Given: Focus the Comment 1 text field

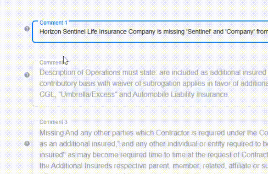Looking at the screenshot, I should [x=150, y=32].
